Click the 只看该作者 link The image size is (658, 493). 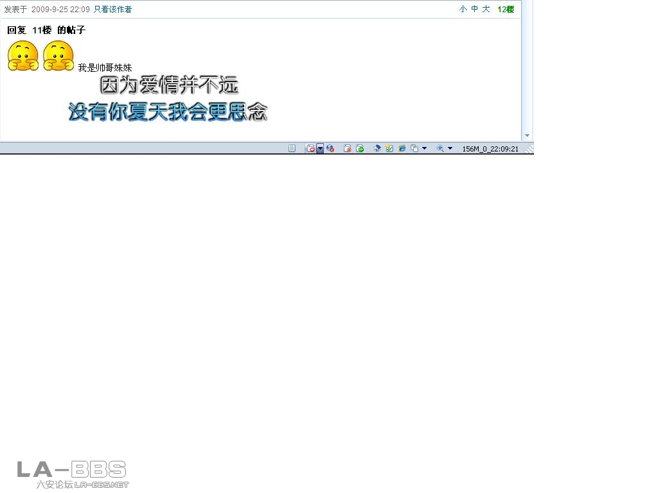[112, 10]
